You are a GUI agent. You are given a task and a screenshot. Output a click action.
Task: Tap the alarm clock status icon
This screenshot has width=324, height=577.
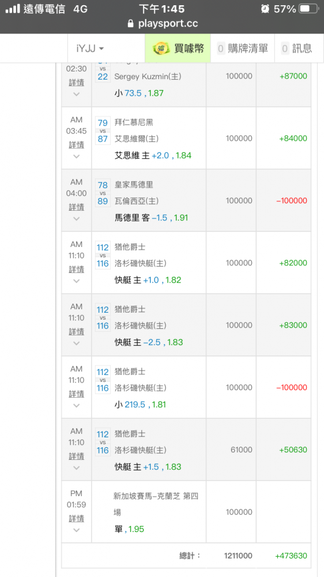click(x=265, y=9)
